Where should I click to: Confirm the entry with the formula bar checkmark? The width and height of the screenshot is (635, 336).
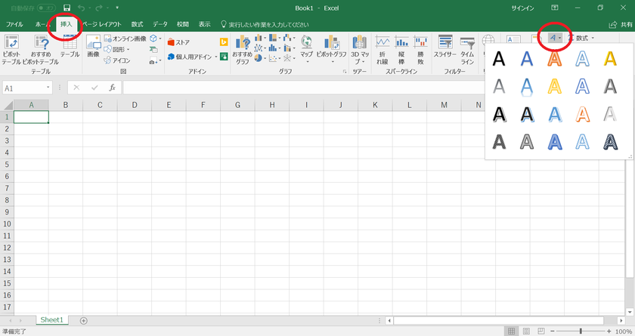(x=94, y=88)
